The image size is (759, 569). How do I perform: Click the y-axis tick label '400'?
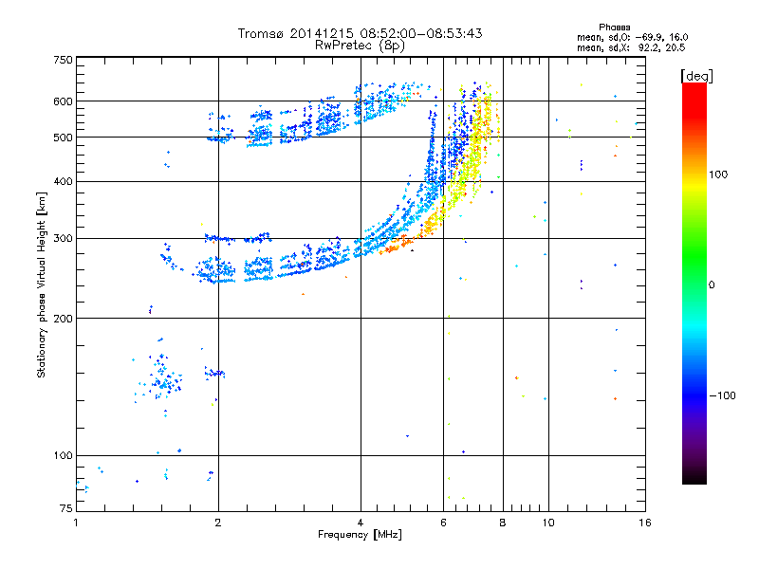point(64,182)
